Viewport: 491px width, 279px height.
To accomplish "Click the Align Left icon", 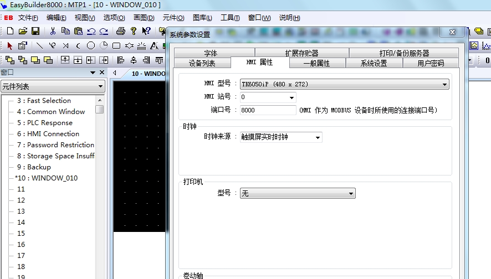I will coord(121,60).
